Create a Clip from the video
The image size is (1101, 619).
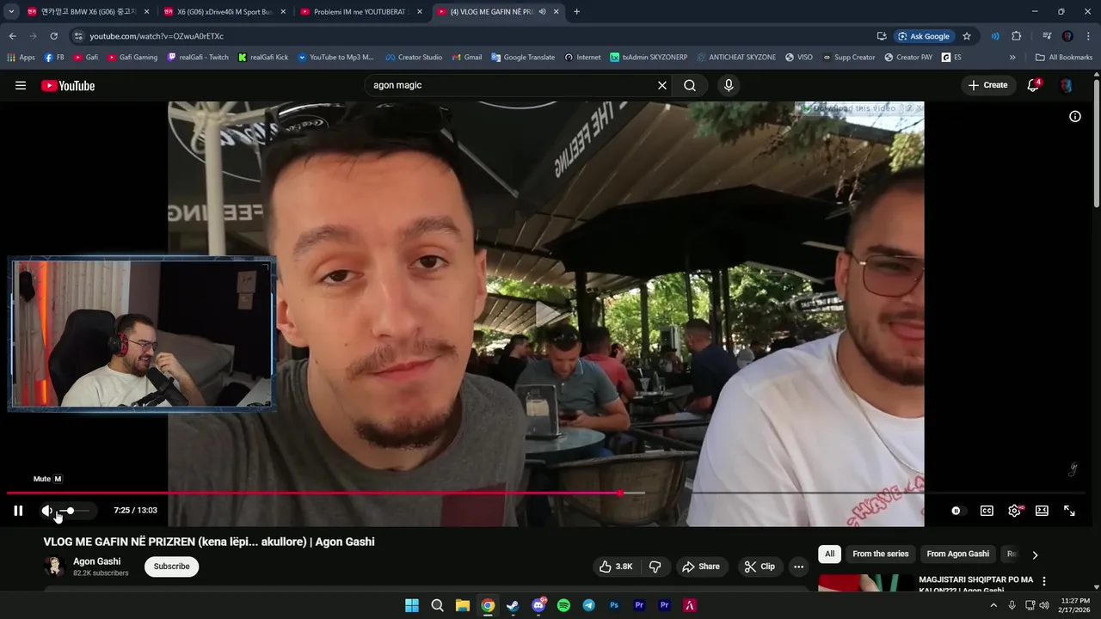pyautogui.click(x=760, y=567)
